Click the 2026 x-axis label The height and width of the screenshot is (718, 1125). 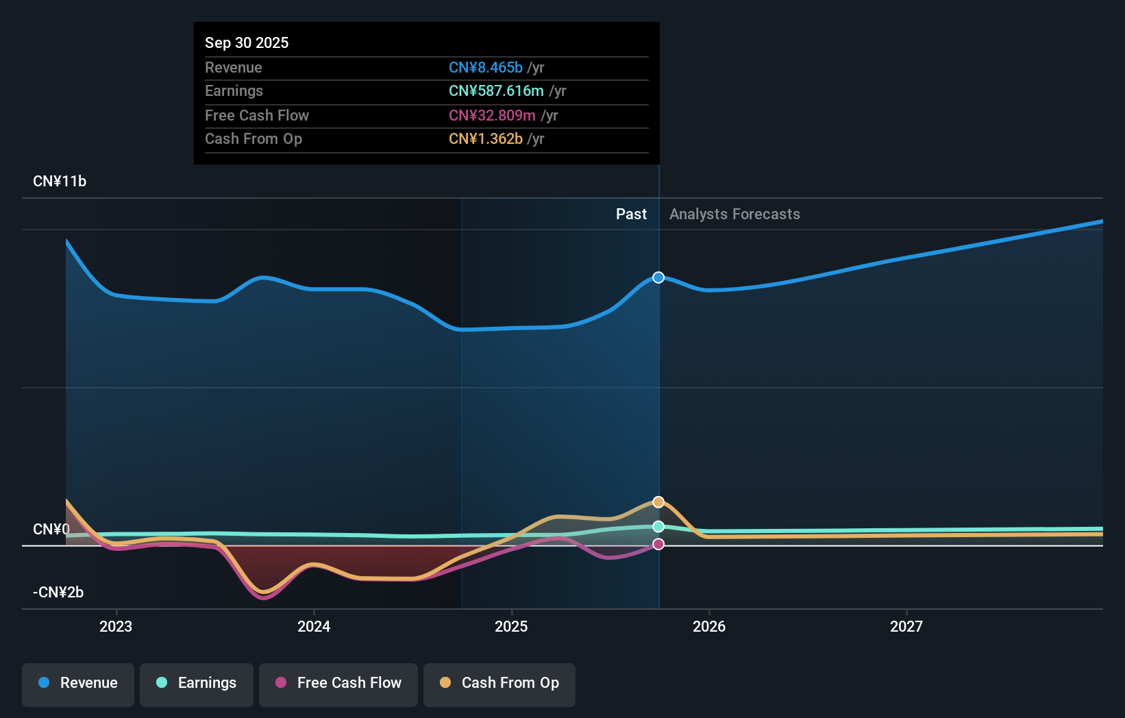point(709,626)
